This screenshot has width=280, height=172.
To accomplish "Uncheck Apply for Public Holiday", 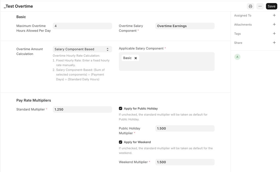I will 121,108.
